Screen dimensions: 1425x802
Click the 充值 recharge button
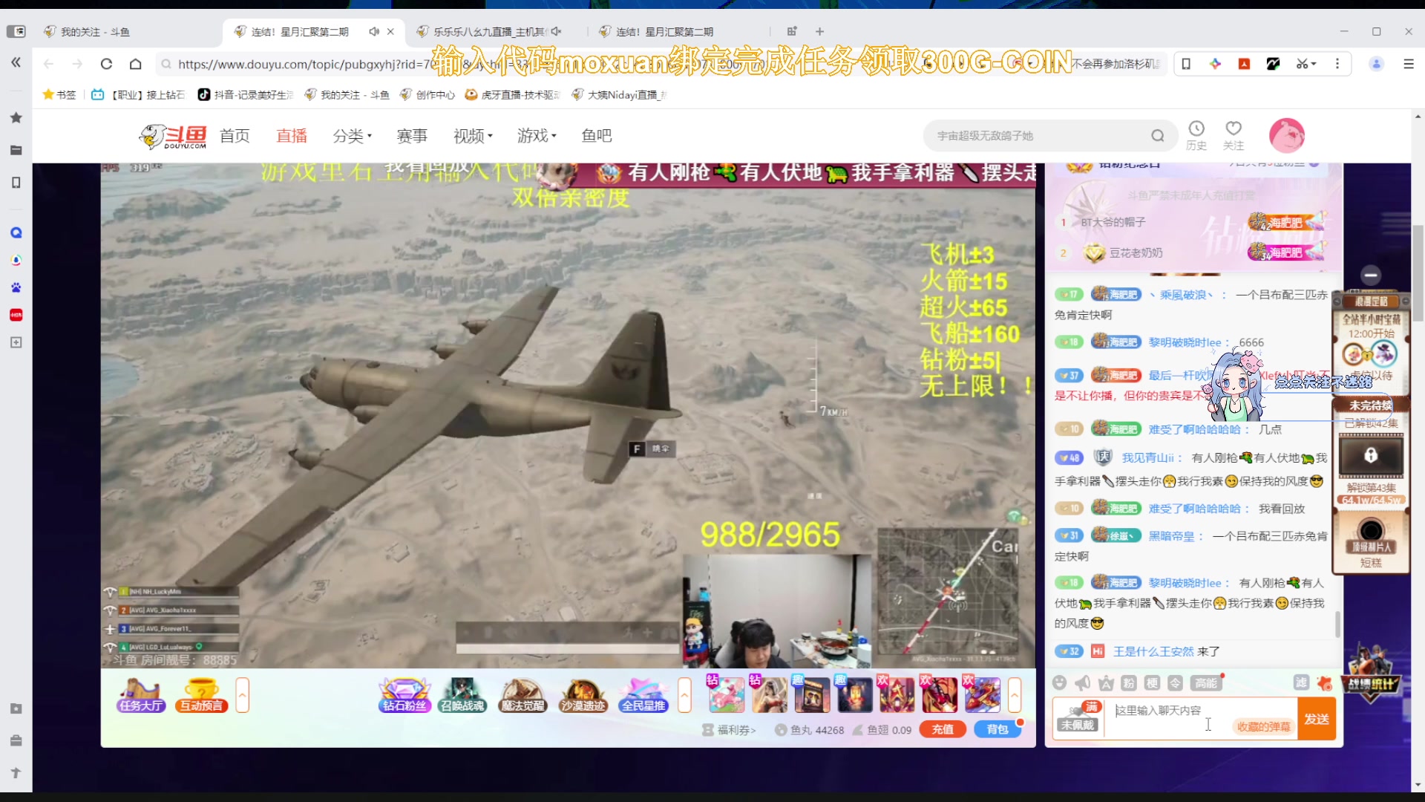pos(943,730)
